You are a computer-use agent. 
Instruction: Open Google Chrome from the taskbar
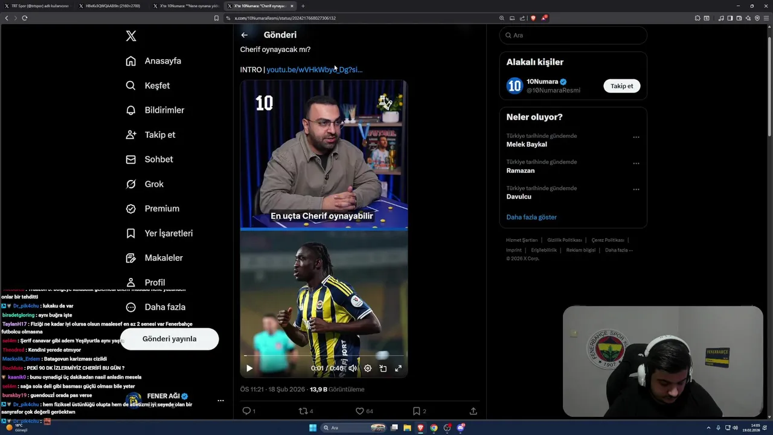click(x=434, y=428)
